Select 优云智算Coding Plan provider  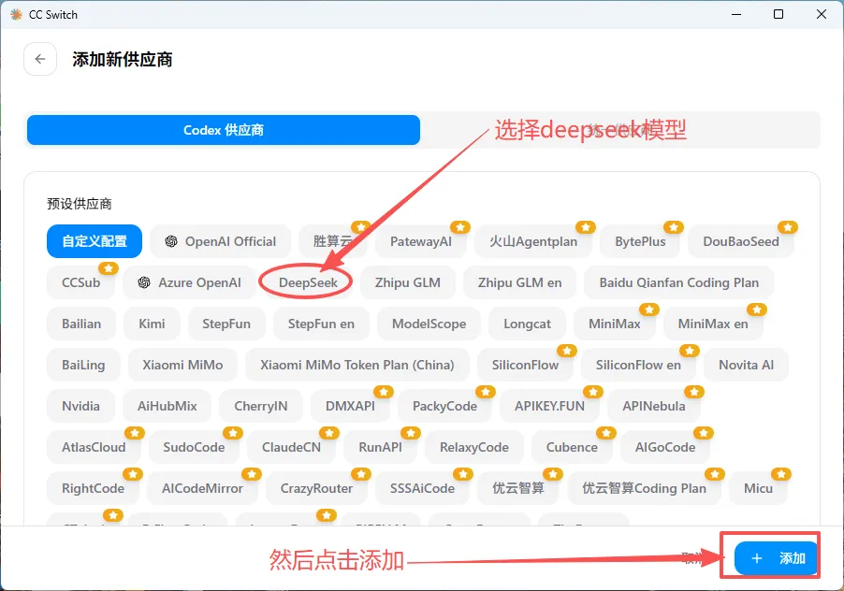(644, 488)
